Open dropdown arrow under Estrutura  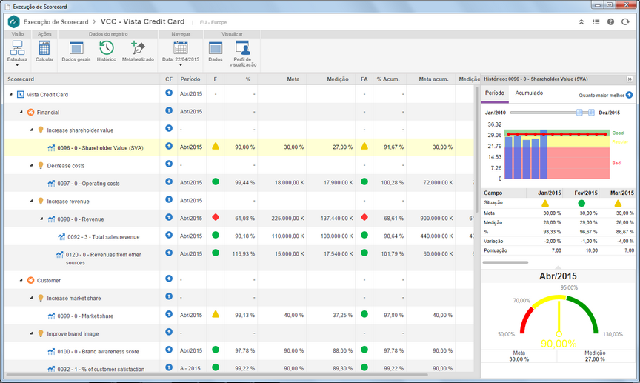17,65
